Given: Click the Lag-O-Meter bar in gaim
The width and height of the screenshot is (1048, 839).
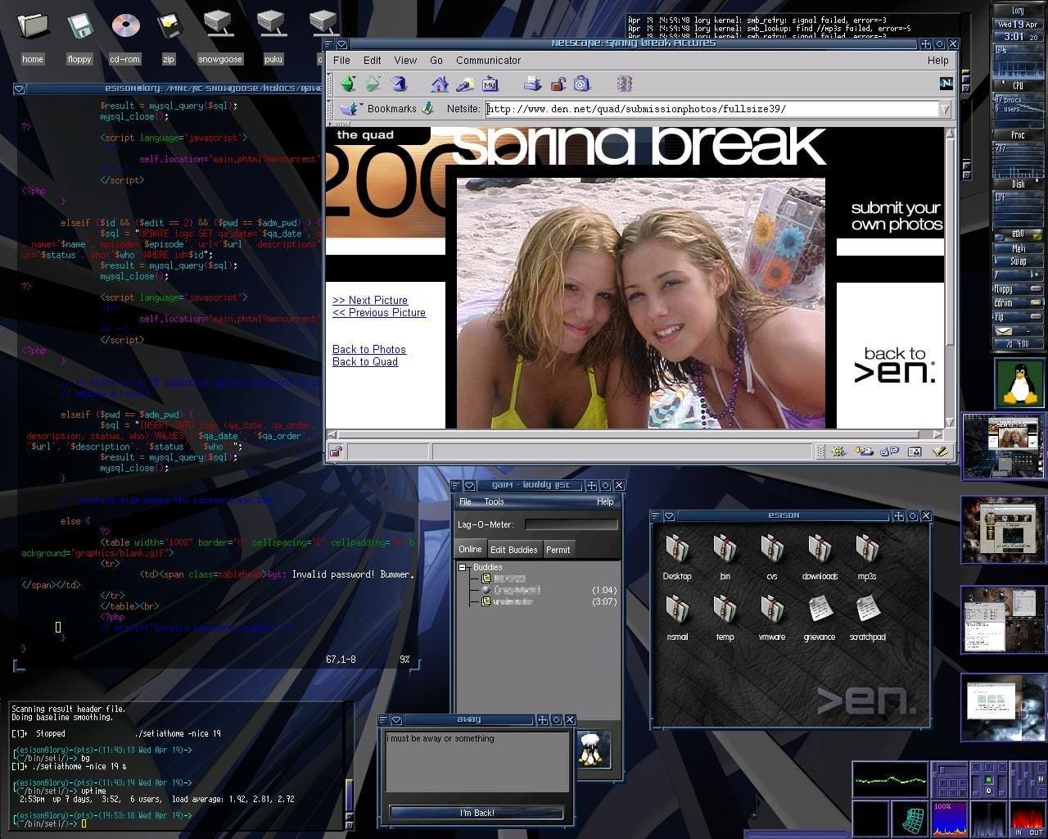Looking at the screenshot, I should pyautogui.click(x=571, y=524).
